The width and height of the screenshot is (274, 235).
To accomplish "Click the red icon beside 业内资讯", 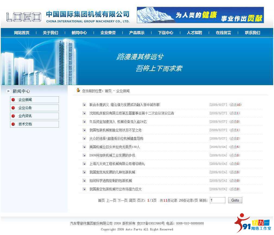I will (13, 116).
